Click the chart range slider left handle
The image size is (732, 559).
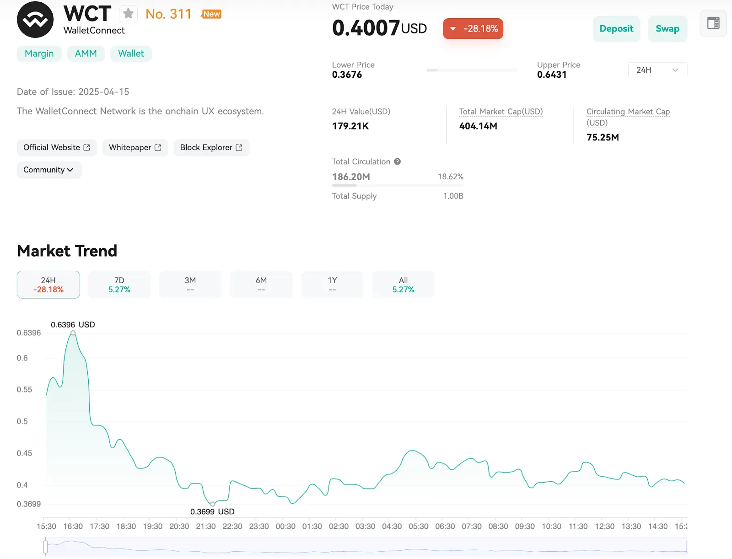pyautogui.click(x=45, y=546)
